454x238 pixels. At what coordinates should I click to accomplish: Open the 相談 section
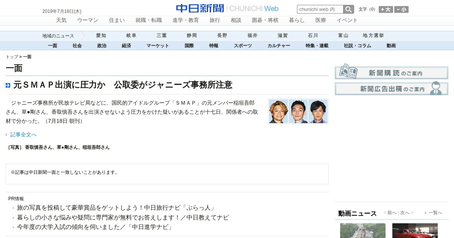coord(236,20)
